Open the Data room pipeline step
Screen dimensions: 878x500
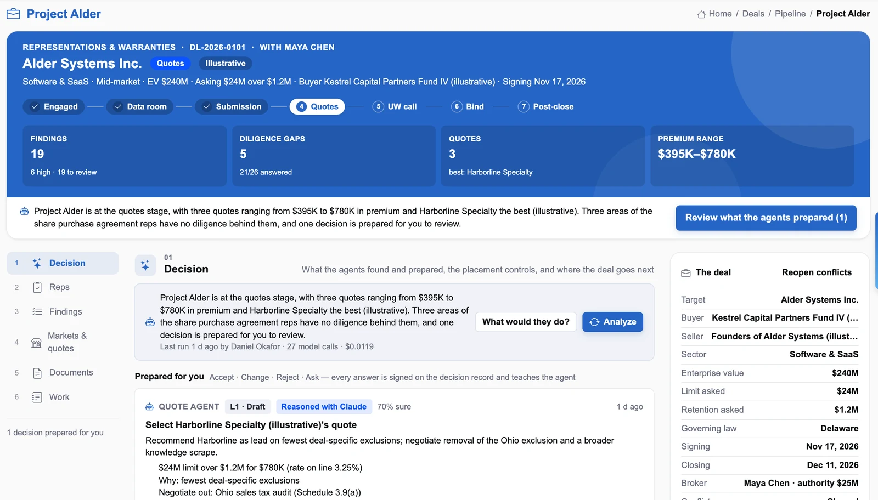point(140,106)
